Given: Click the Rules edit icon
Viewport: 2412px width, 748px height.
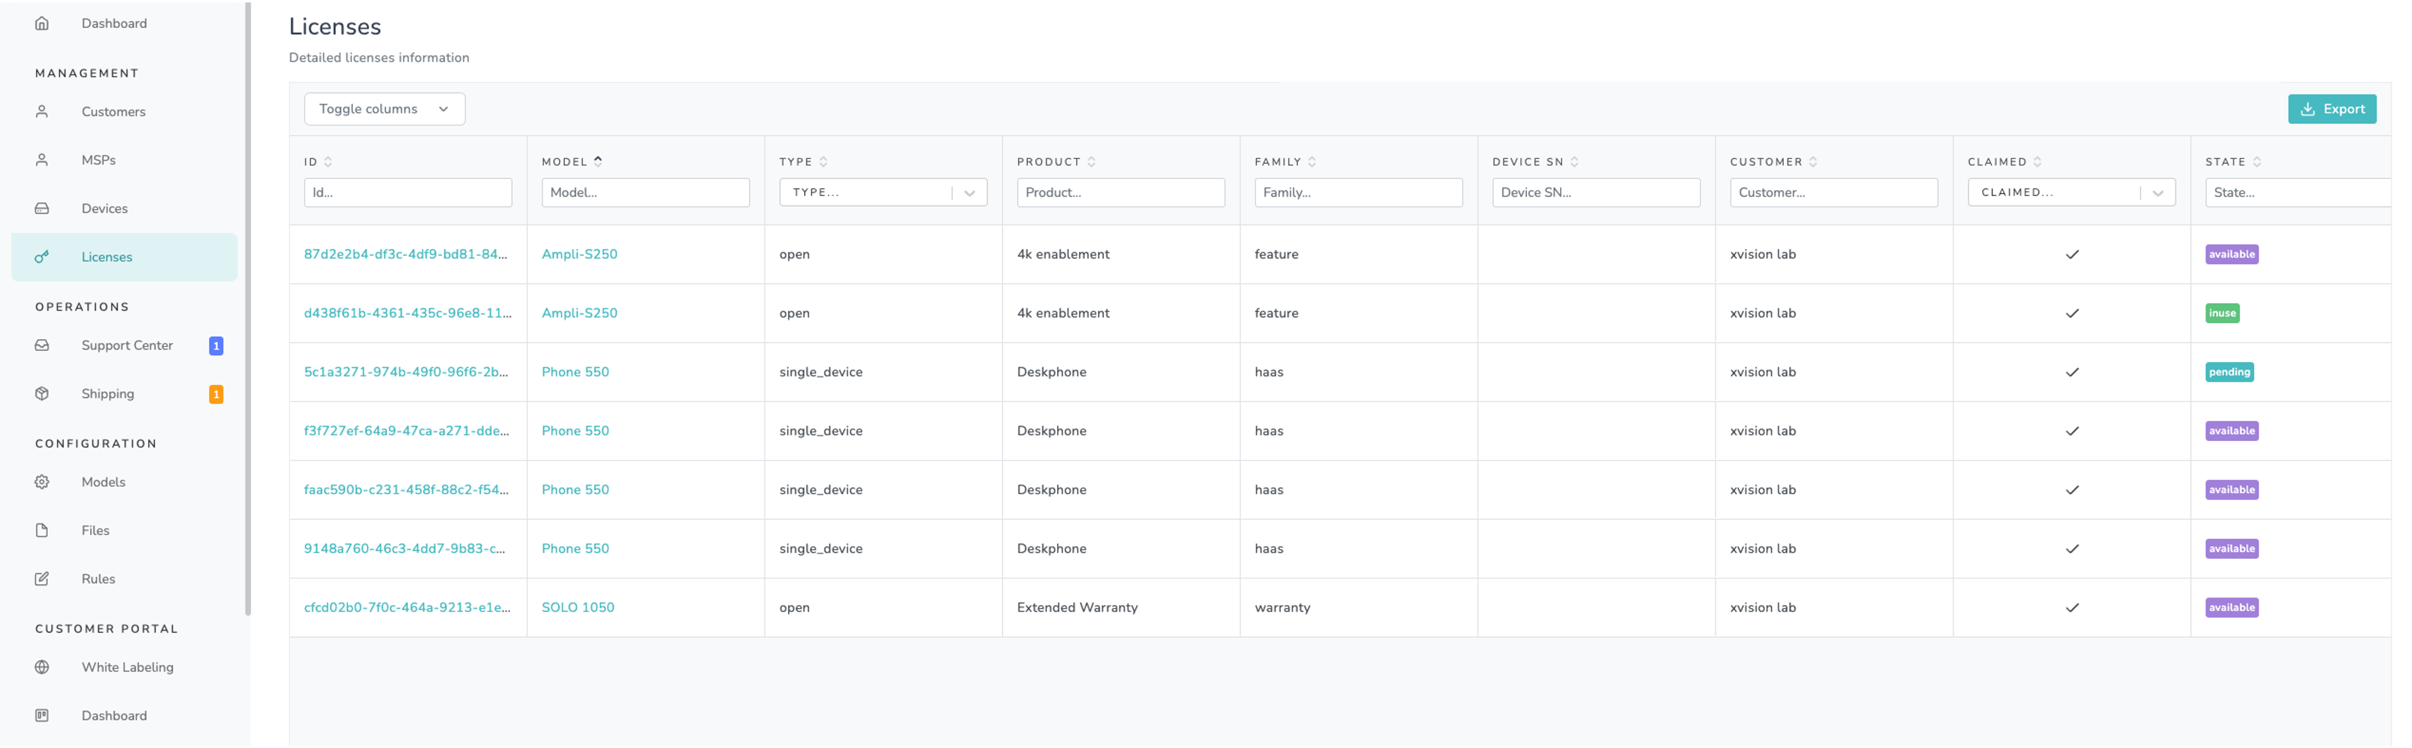Looking at the screenshot, I should [42, 579].
